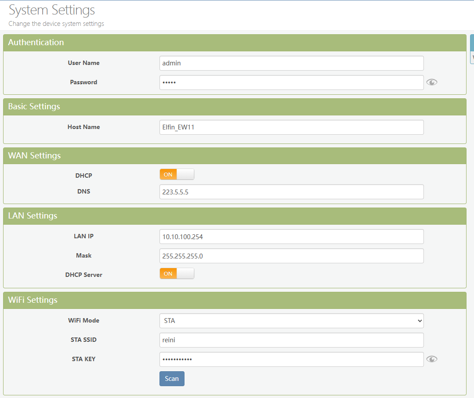474x398 pixels.
Task: Focus the authentication Password field
Action: coord(291,82)
